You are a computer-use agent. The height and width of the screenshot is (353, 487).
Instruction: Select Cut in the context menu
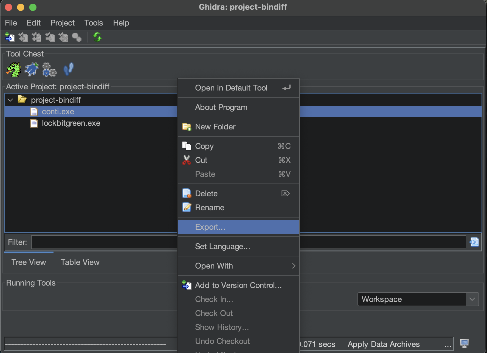[x=239, y=160]
